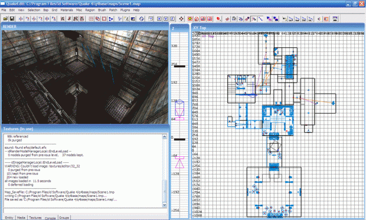Open the Patch menu

[113, 10]
